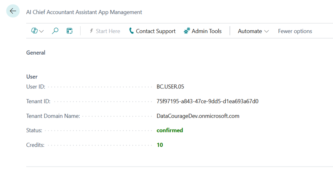
Task: Open Admin Tools via the gears icon
Action: [x=187, y=31]
